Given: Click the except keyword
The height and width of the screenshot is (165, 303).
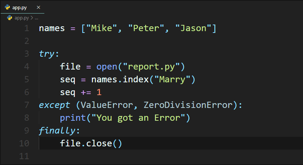Looking at the screenshot, I should (x=54, y=105).
